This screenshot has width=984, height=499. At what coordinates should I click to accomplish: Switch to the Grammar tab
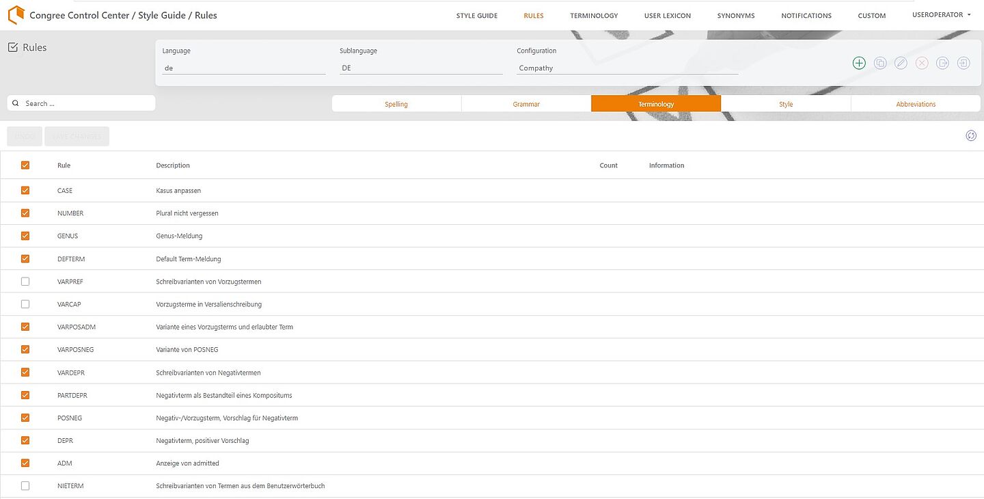point(526,104)
